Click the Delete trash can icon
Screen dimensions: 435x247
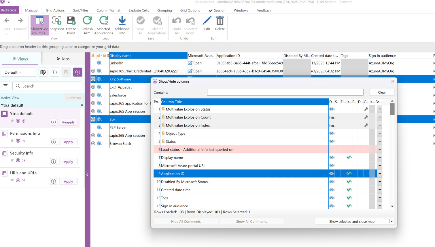pyautogui.click(x=220, y=21)
